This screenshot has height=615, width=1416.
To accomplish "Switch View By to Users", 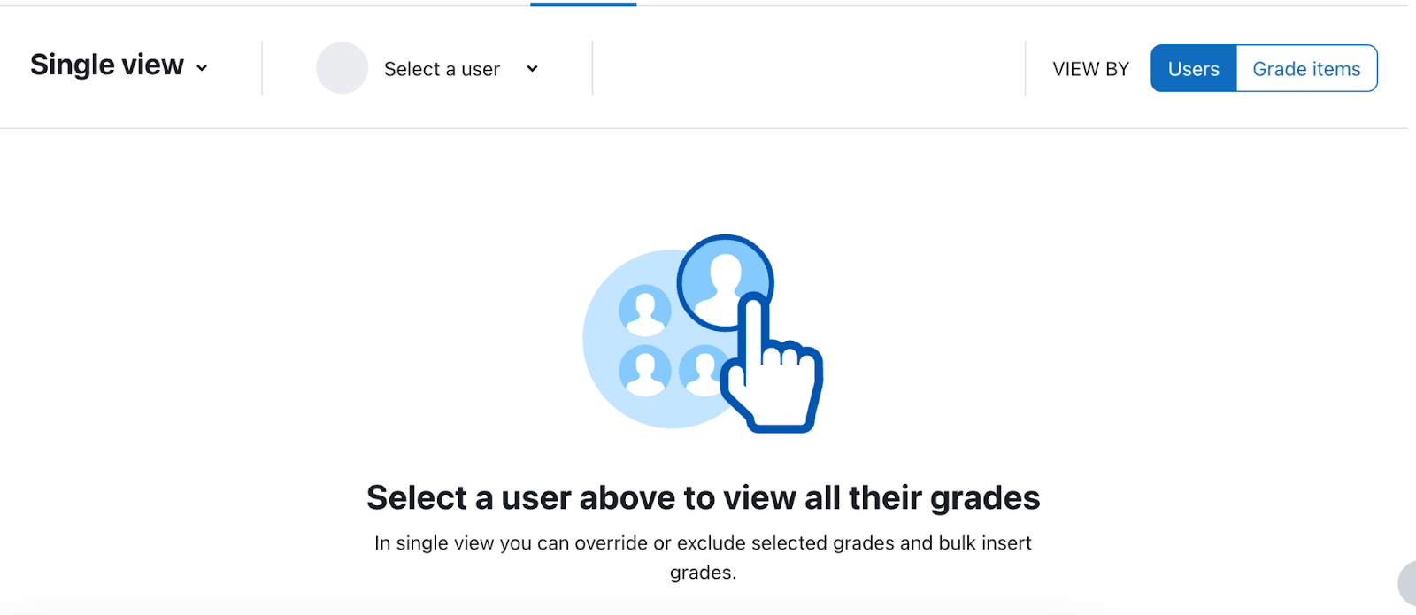I will click(1193, 68).
